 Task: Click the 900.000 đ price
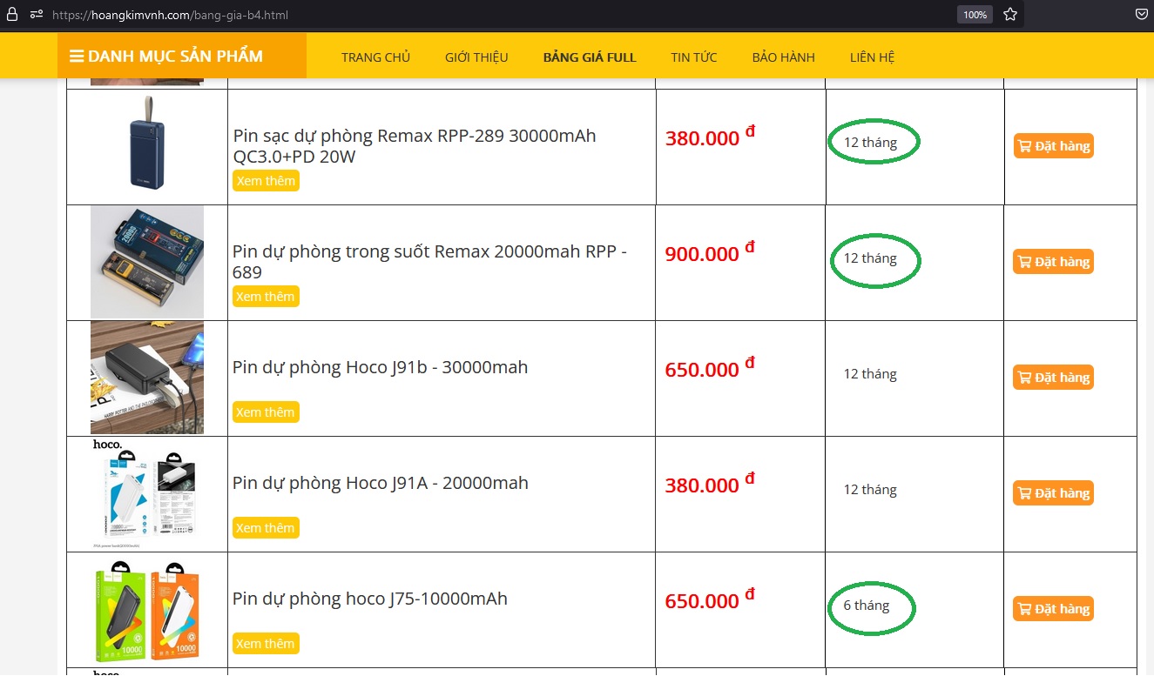[710, 252]
